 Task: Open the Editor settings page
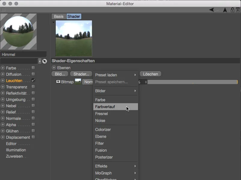[x=11, y=144]
